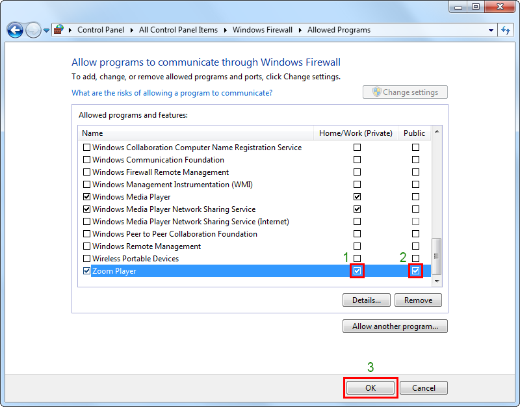Viewport: 520px width, 407px height.
Task: Select the Windows Media Player row text
Action: (x=131, y=197)
